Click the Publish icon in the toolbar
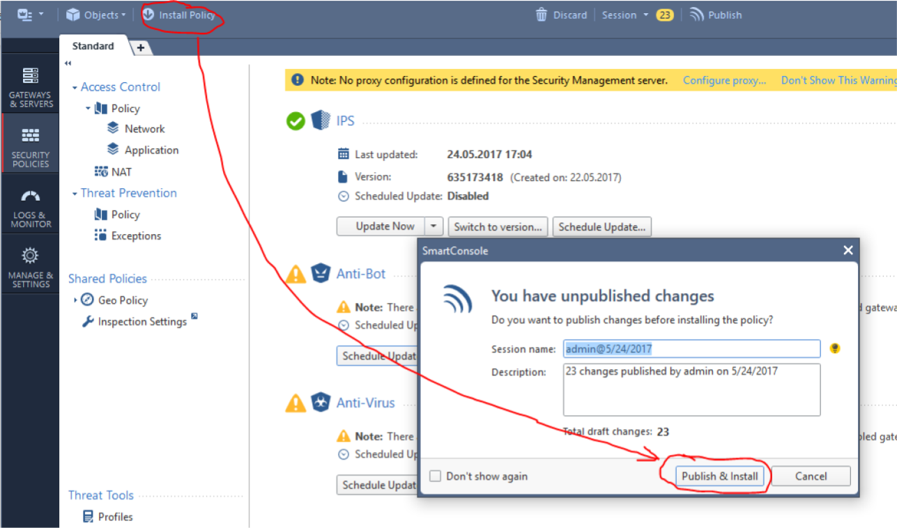The image size is (897, 528). (716, 14)
